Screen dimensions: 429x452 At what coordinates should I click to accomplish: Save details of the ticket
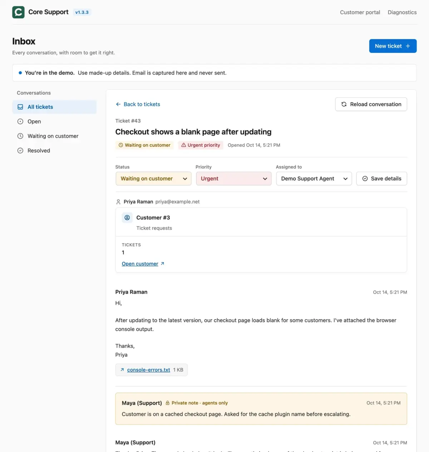tap(381, 179)
